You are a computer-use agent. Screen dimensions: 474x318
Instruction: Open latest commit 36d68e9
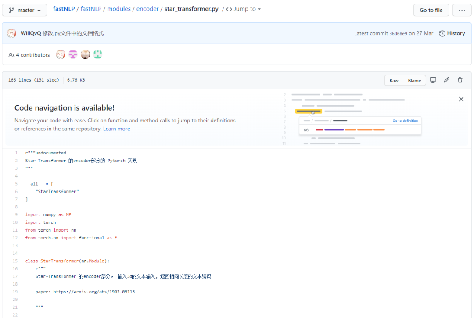(398, 33)
